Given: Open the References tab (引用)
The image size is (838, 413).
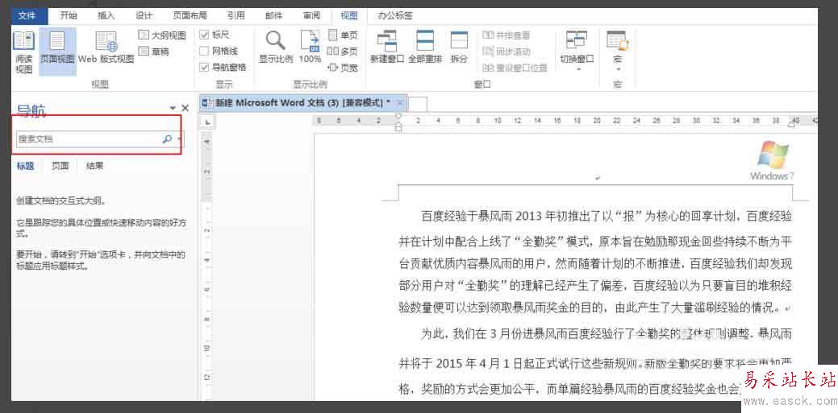Looking at the screenshot, I should [x=236, y=15].
